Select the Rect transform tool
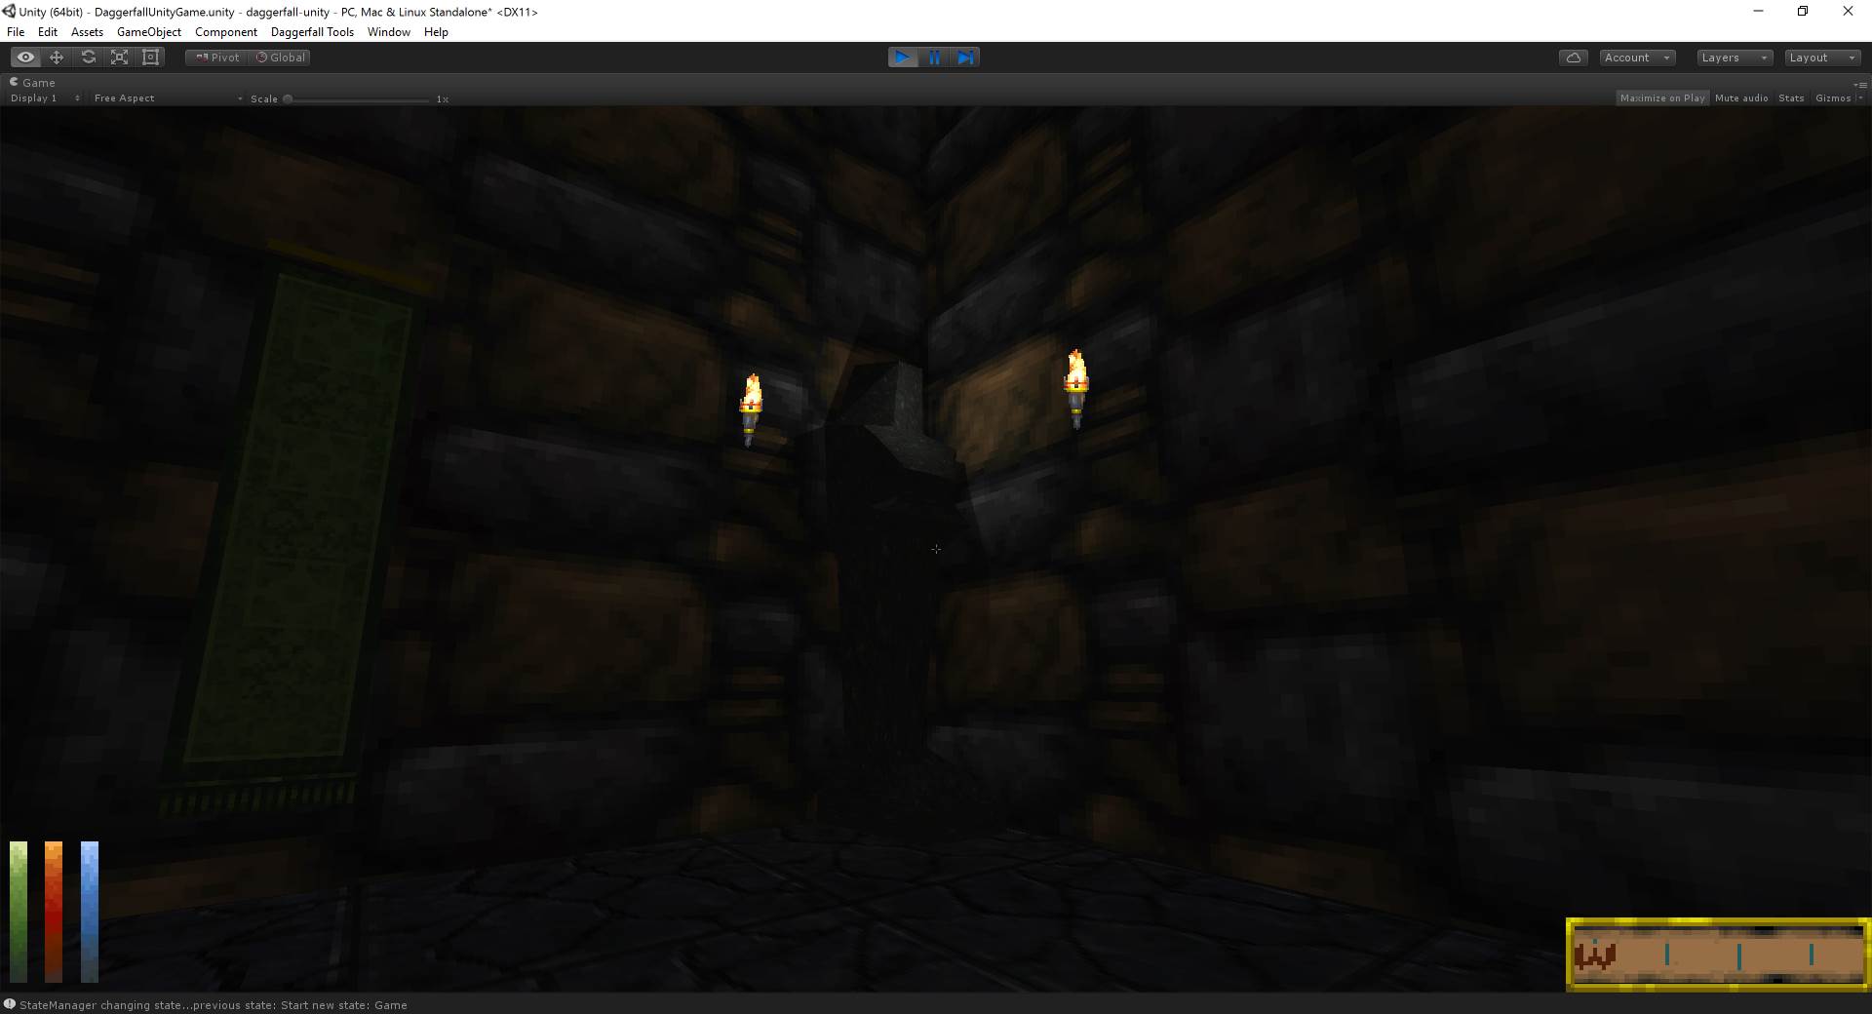 (151, 58)
